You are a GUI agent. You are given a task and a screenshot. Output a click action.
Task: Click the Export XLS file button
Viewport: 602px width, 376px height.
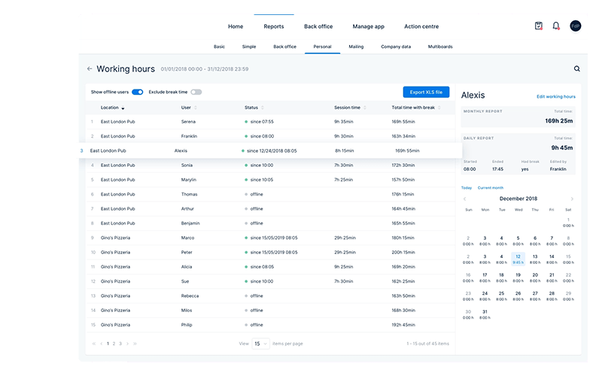426,92
